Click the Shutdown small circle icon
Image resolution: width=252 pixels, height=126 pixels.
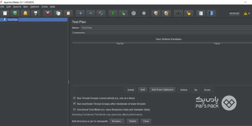(144, 13)
